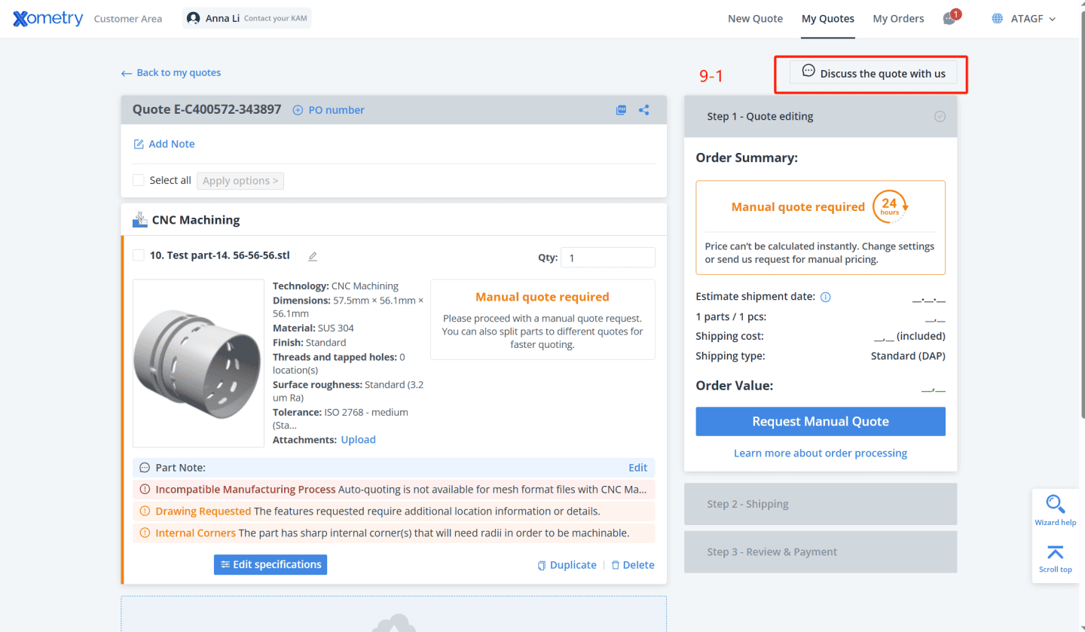Image resolution: width=1085 pixels, height=632 pixels.
Task: Click the share quote icon
Action: tap(644, 110)
